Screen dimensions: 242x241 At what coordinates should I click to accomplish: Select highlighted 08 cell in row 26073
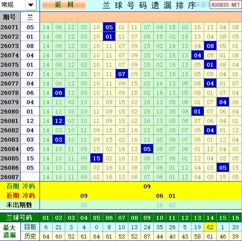[x=210, y=46]
